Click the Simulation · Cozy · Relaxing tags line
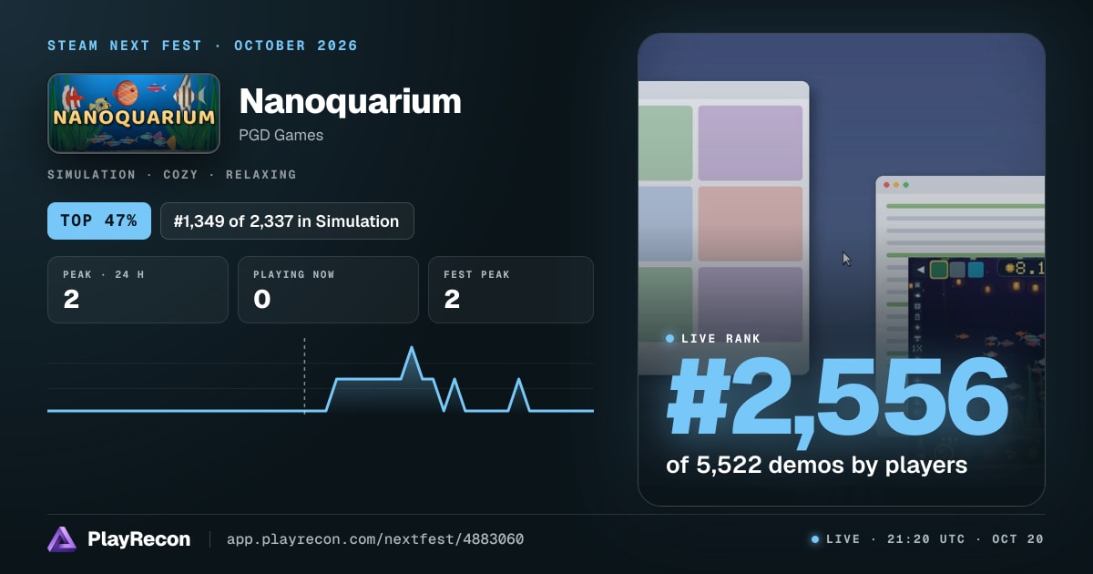 pos(171,174)
